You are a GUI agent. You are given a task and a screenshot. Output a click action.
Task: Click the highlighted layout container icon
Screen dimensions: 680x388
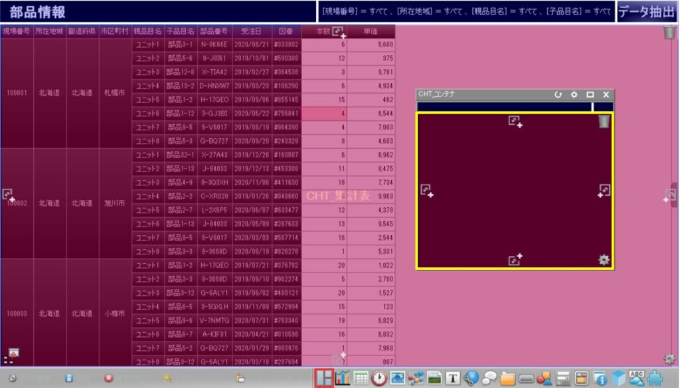pyautogui.click(x=324, y=378)
